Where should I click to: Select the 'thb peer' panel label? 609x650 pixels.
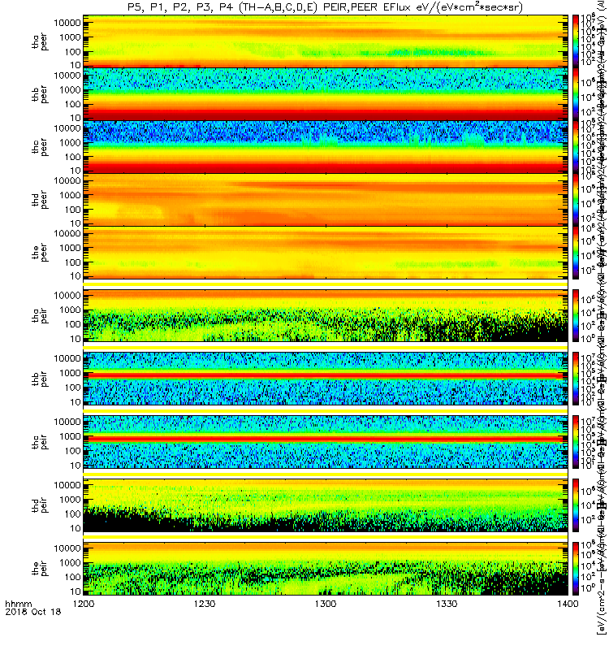(x=40, y=94)
